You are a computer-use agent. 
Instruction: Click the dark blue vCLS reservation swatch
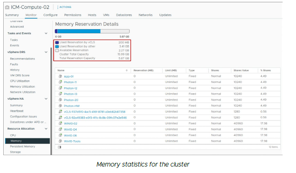point(57,42)
